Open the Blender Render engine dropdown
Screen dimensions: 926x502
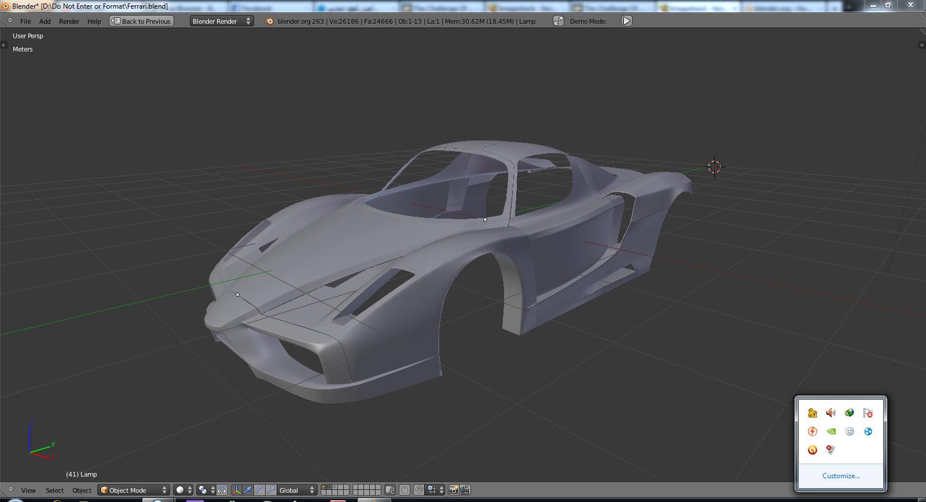pyautogui.click(x=222, y=21)
